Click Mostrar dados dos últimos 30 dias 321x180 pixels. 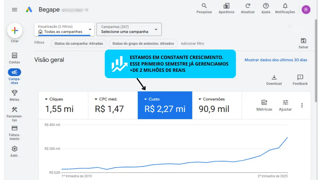click(276, 60)
